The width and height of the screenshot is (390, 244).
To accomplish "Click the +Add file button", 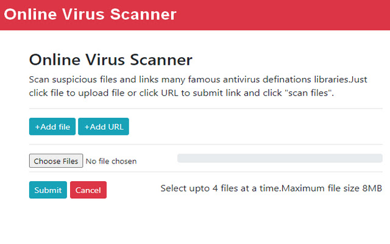I will pyautogui.click(x=52, y=127).
